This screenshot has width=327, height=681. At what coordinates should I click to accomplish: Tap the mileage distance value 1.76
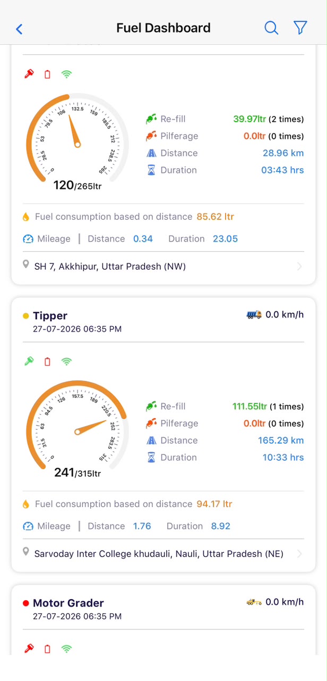pos(142,526)
